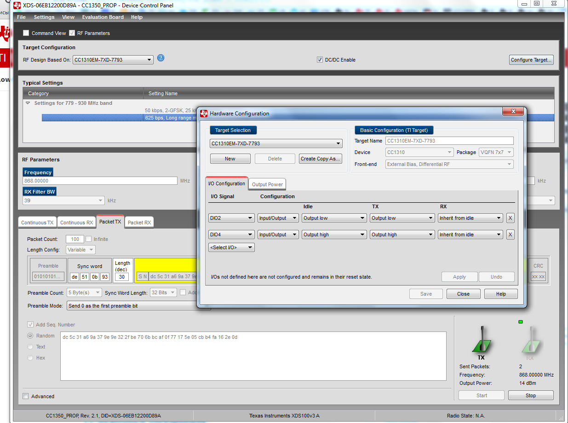Open the Evaluation Board menu
Viewport: 568px width, 423px height.
tap(103, 17)
